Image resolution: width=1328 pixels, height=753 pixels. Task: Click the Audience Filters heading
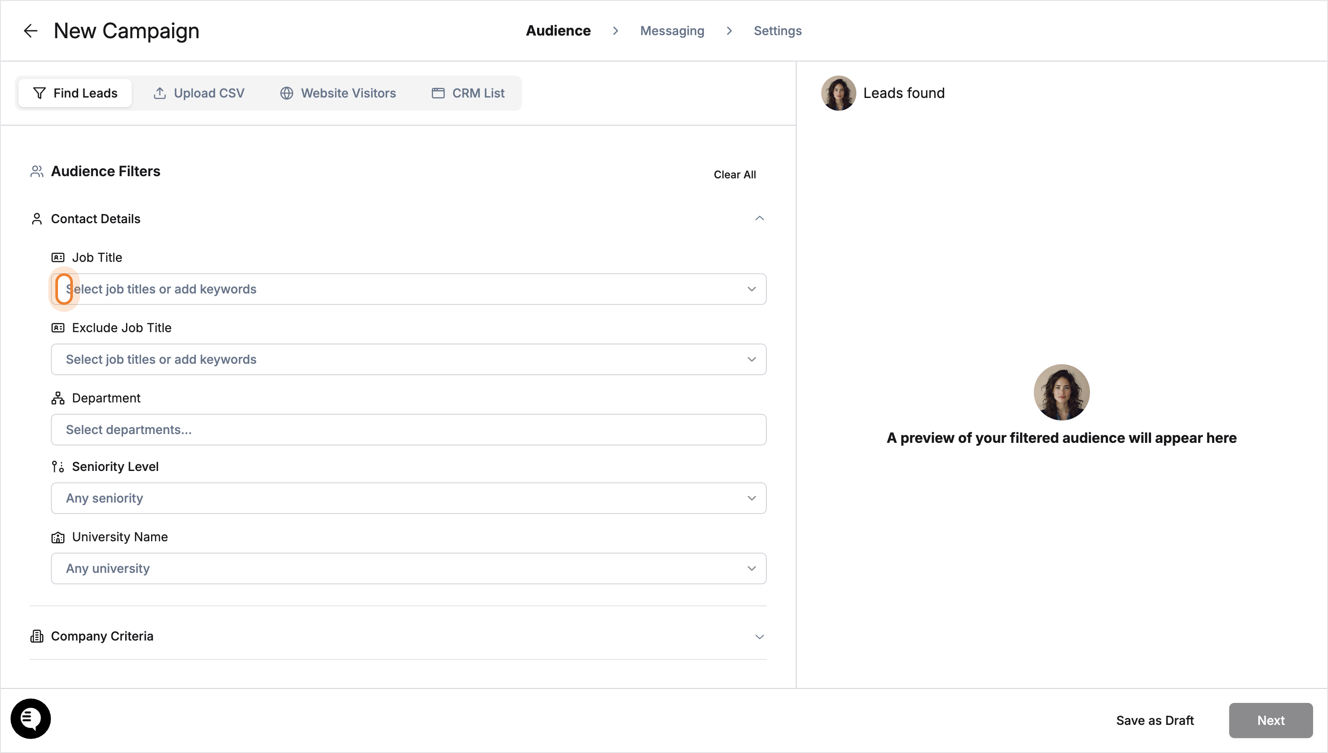point(105,171)
